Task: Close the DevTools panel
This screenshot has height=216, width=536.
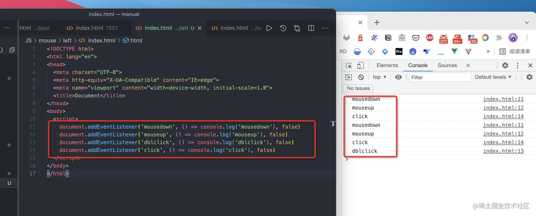Action: pyautogui.click(x=530, y=66)
